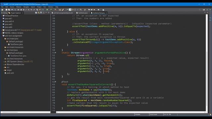212x119 pixels.
Task: Click argumentsForAddPositive method name
Action: (x=110, y=53)
